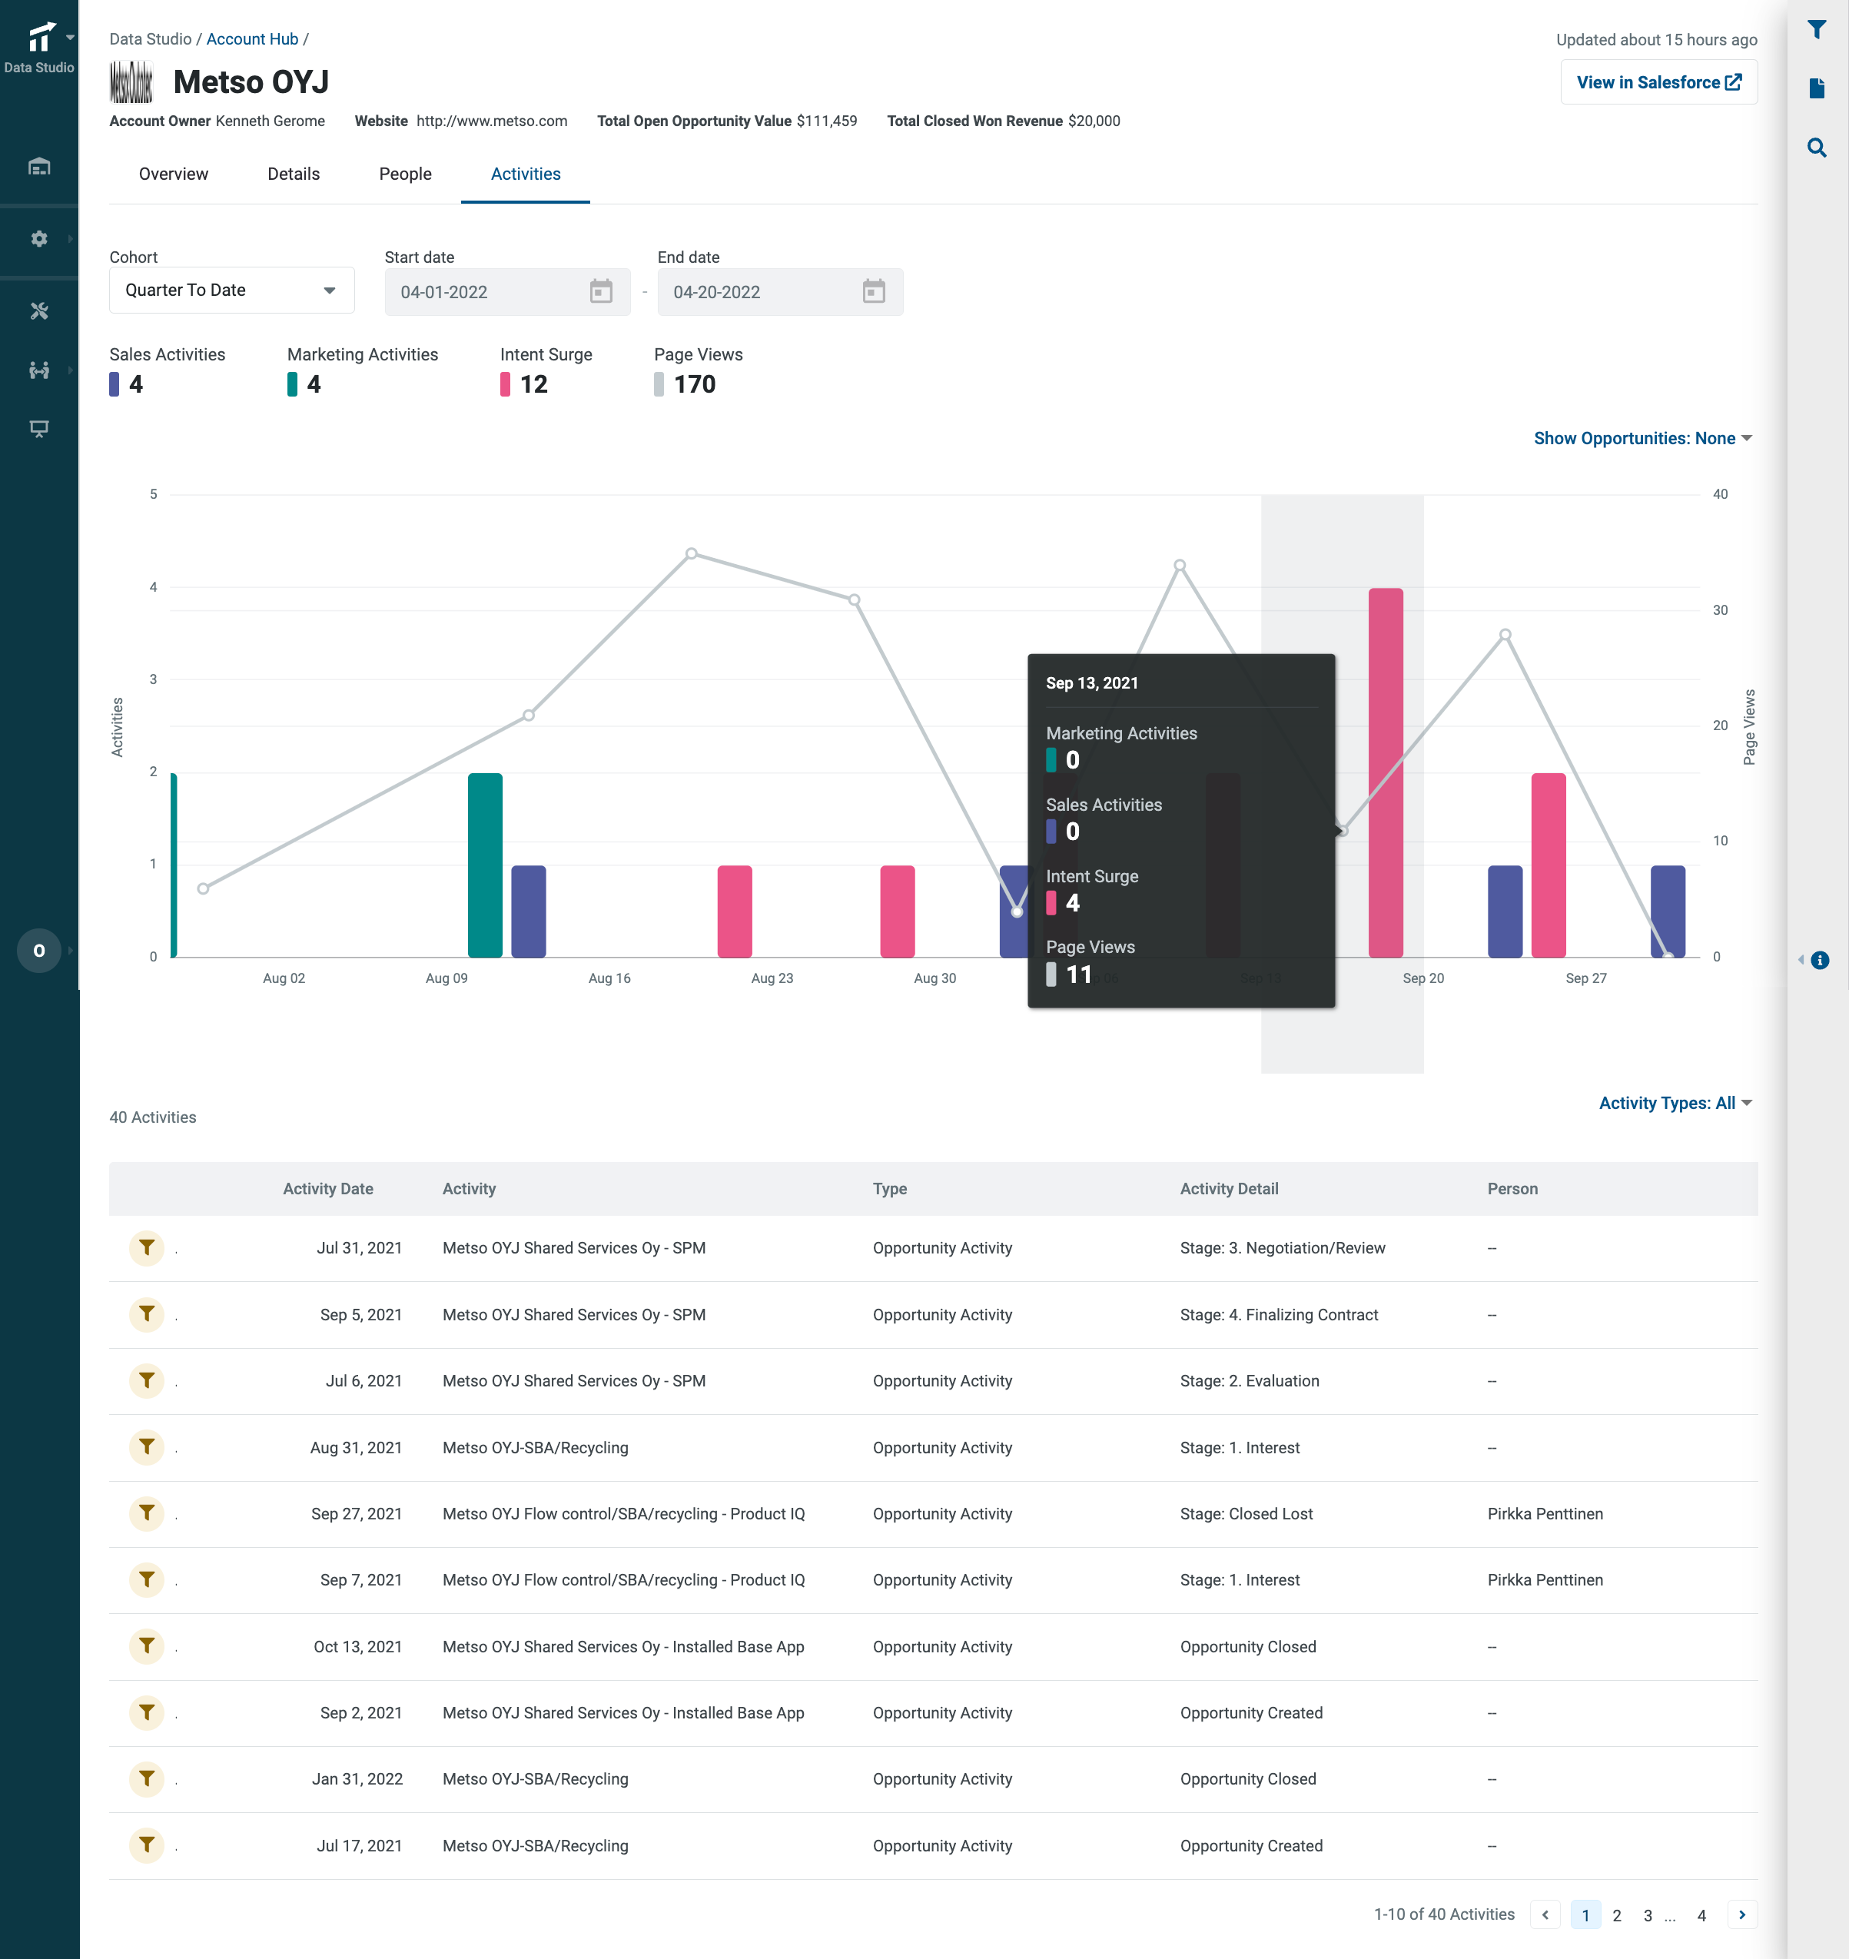Click funnel icon for Sep 7, 2021 row

pos(147,1579)
